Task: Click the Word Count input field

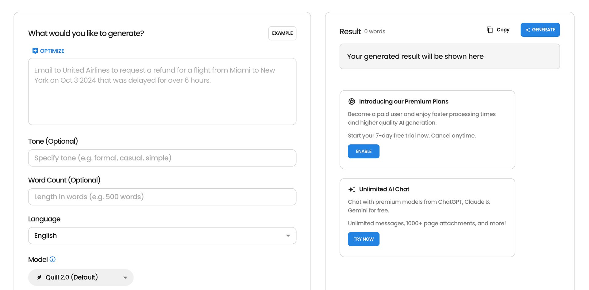Action: point(162,197)
